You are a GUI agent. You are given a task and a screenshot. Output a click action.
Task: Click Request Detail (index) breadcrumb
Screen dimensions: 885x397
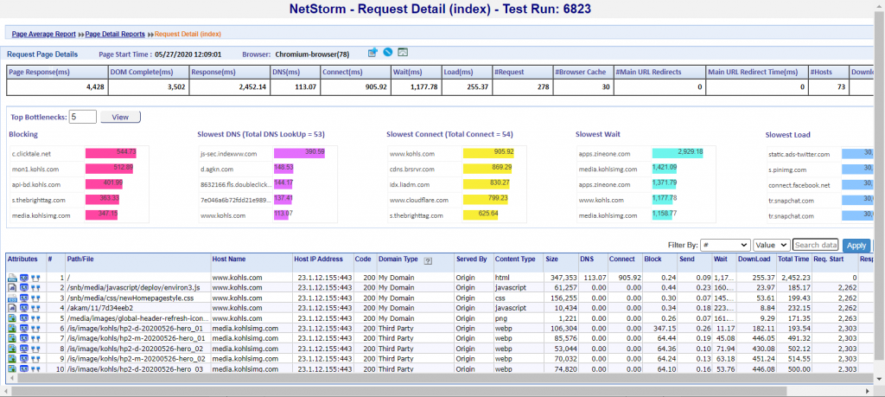point(188,34)
